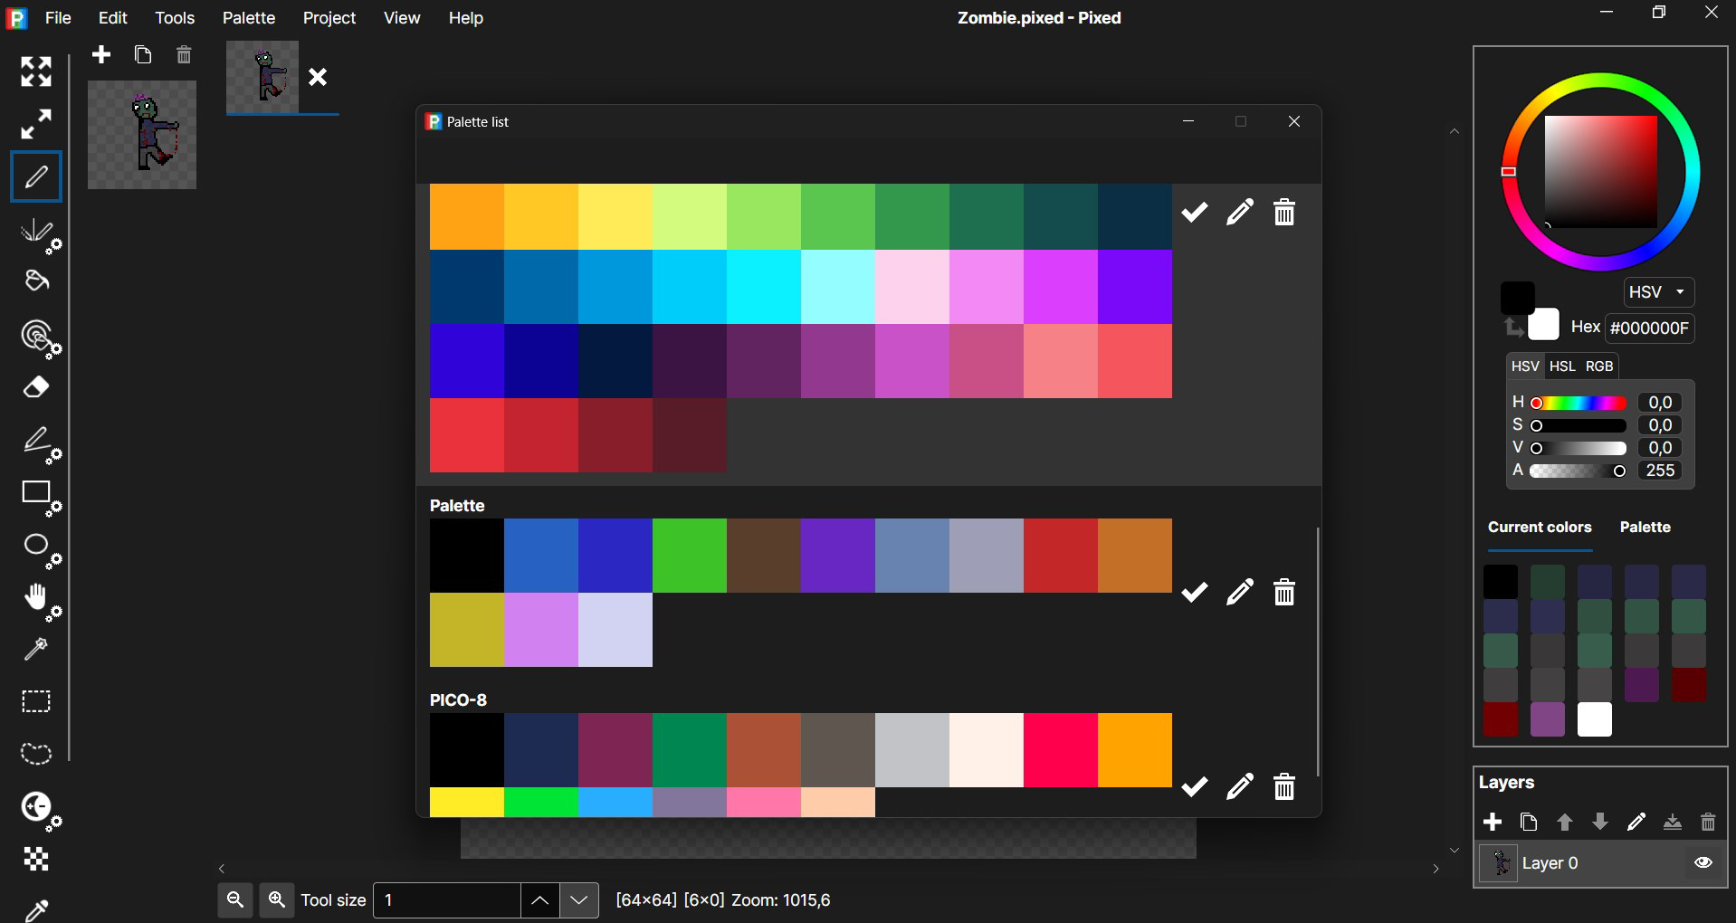Screen dimensions: 1736x923
Task: Select the lasso selection tool
Action: tap(36, 754)
